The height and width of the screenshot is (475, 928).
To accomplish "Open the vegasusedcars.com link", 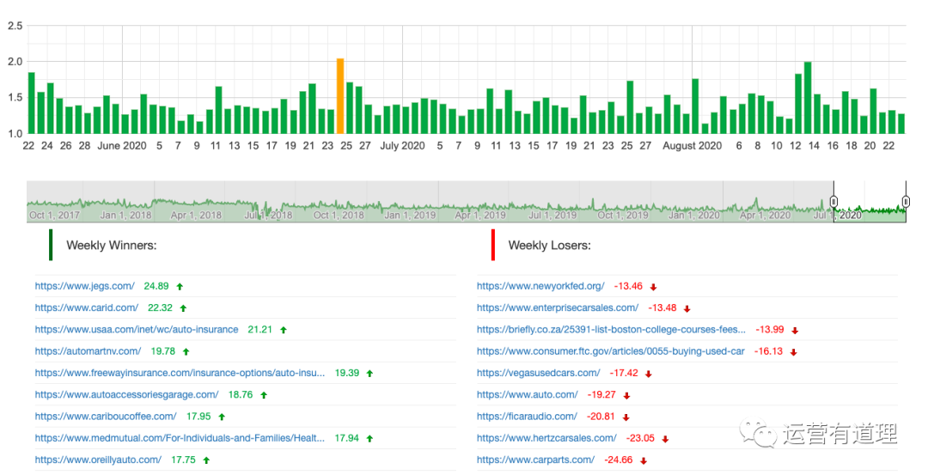I will coord(538,374).
